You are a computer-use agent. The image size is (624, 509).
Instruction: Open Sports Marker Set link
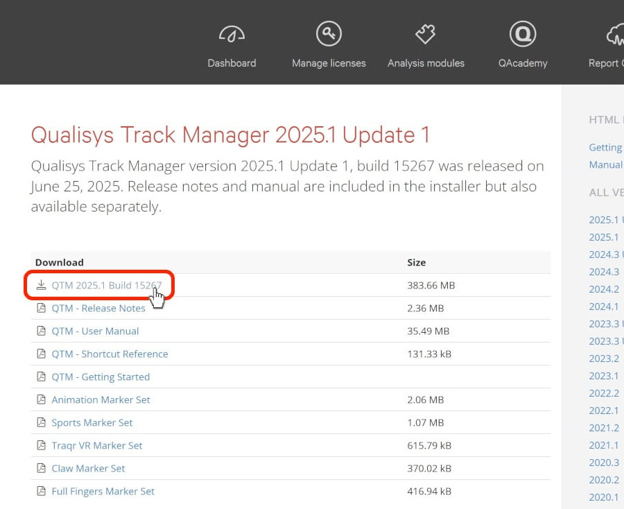click(x=92, y=422)
